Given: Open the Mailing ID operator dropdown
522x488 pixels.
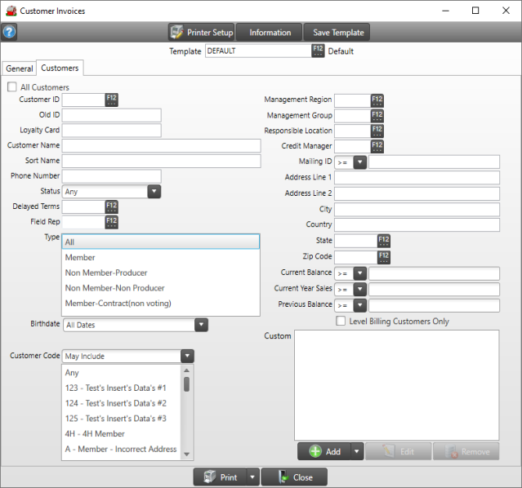Looking at the screenshot, I should [x=359, y=162].
